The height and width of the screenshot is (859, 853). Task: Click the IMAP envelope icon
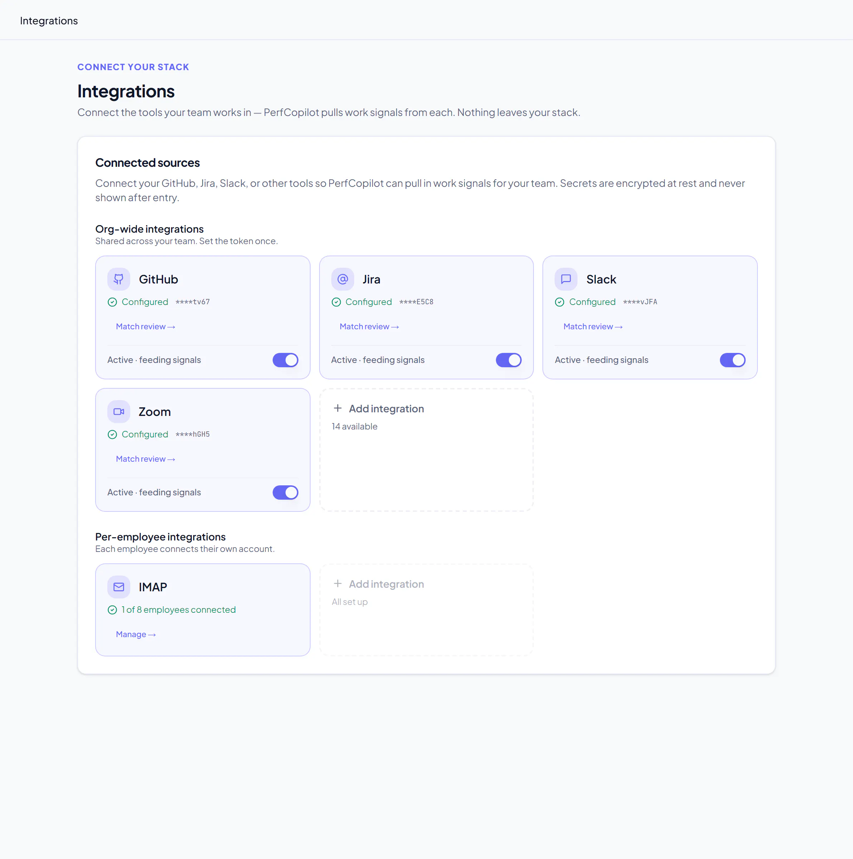119,587
